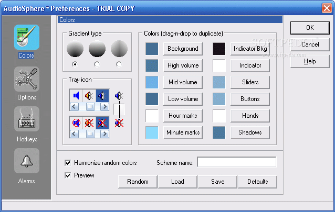Generate a Random color scheme
Viewport: 335px width, 212px height.
138,182
